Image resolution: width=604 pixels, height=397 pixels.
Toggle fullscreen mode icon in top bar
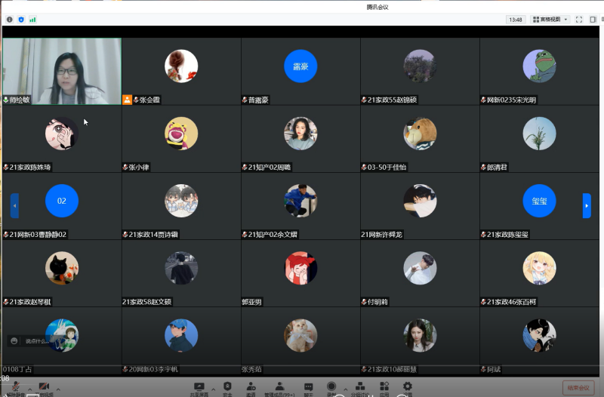[x=579, y=19]
